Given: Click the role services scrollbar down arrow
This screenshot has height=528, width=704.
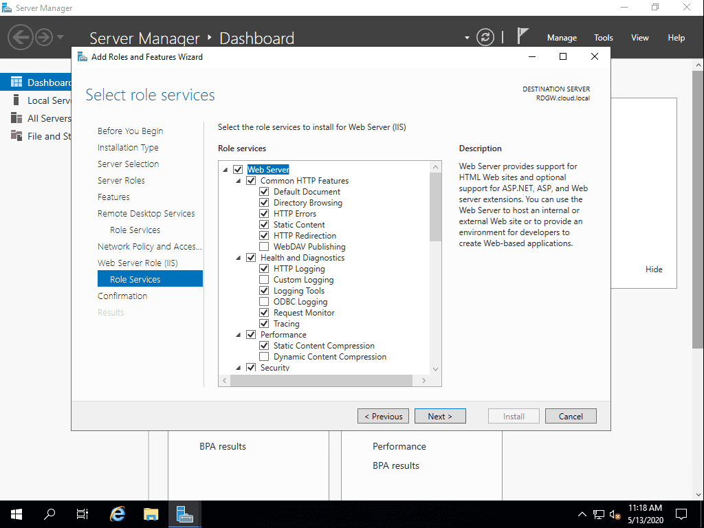Looking at the screenshot, I should coord(434,368).
